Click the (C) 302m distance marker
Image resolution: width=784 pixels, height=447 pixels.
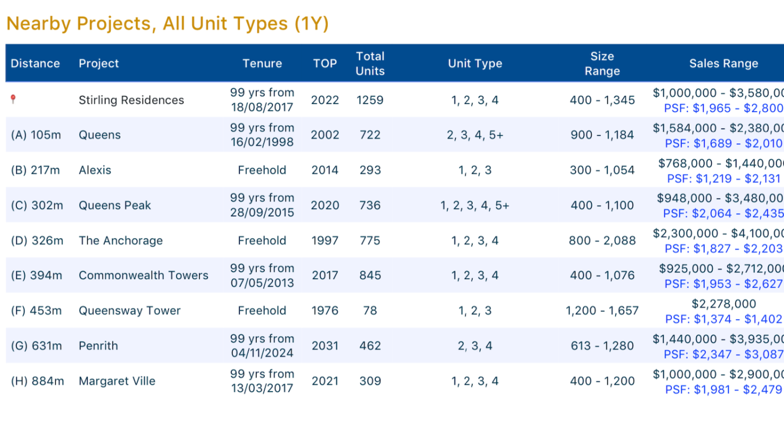click(x=37, y=205)
